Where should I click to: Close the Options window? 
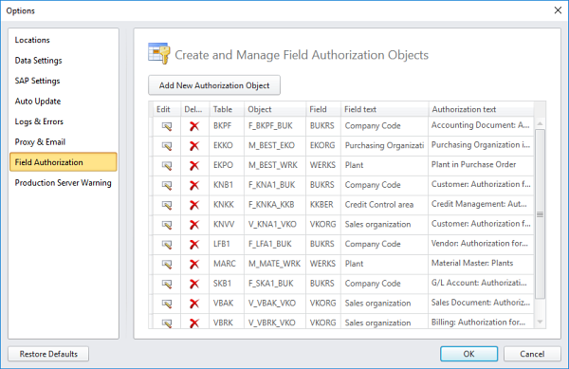(558, 10)
